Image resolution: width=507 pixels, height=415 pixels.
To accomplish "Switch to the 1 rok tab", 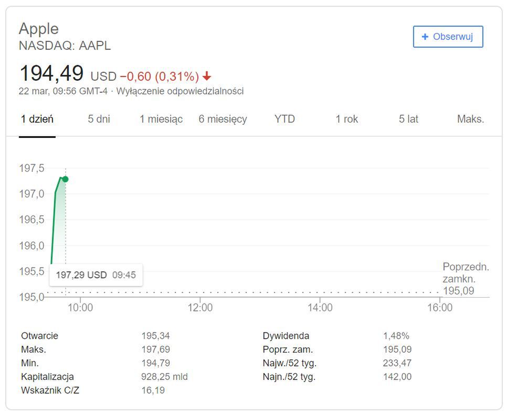I will (347, 119).
